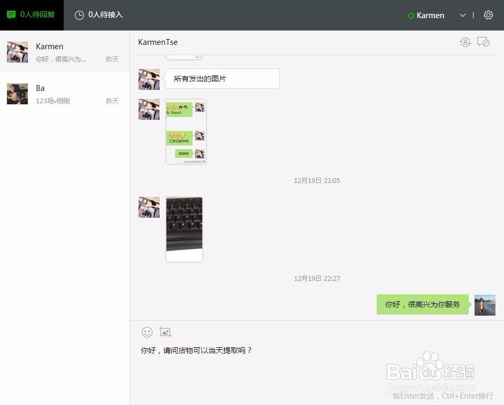The height and width of the screenshot is (405, 504).
Task: Click the 0人待回复 label
Action: pos(36,15)
